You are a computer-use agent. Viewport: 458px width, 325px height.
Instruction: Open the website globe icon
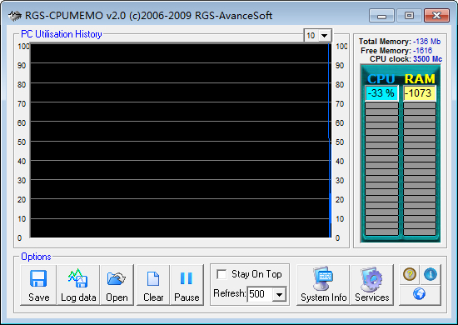tap(420, 294)
